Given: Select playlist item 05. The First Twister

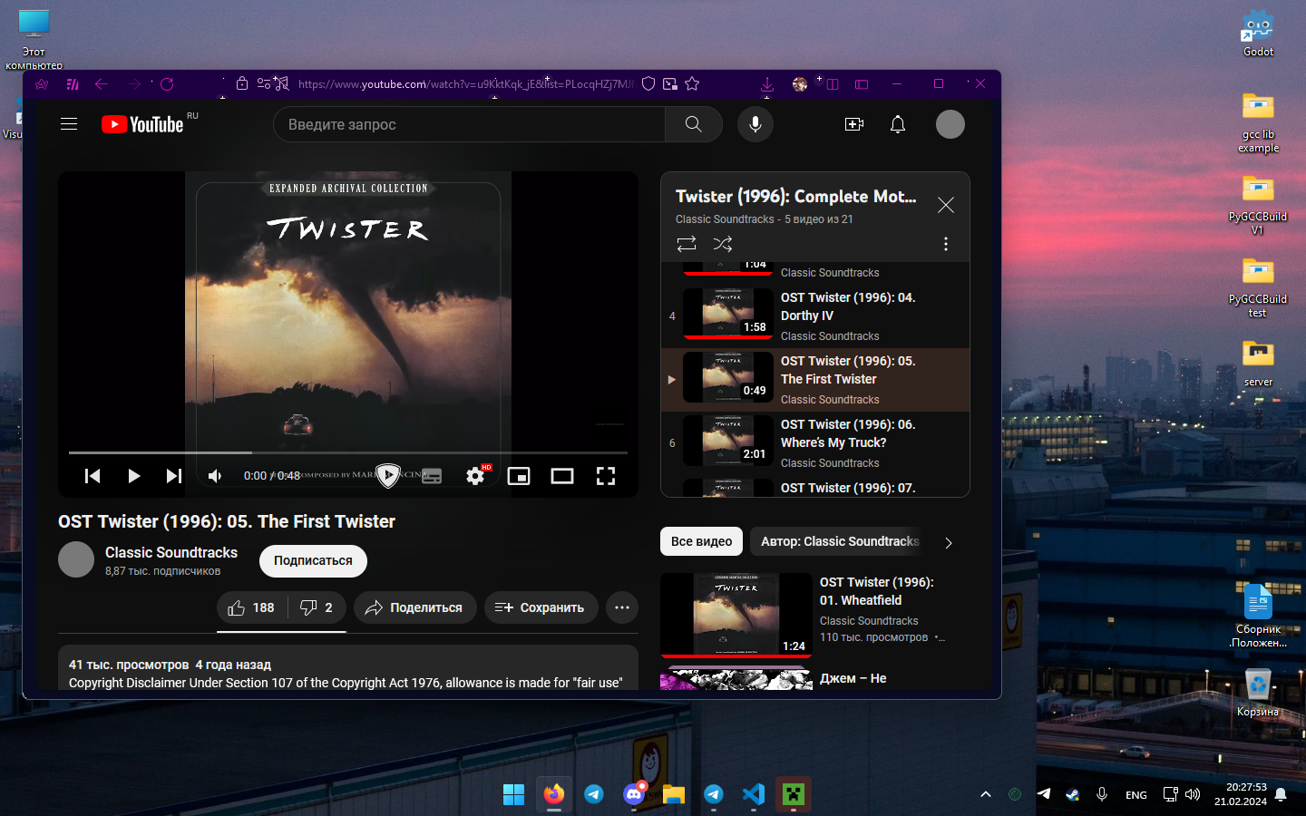Looking at the screenshot, I should [x=815, y=380].
